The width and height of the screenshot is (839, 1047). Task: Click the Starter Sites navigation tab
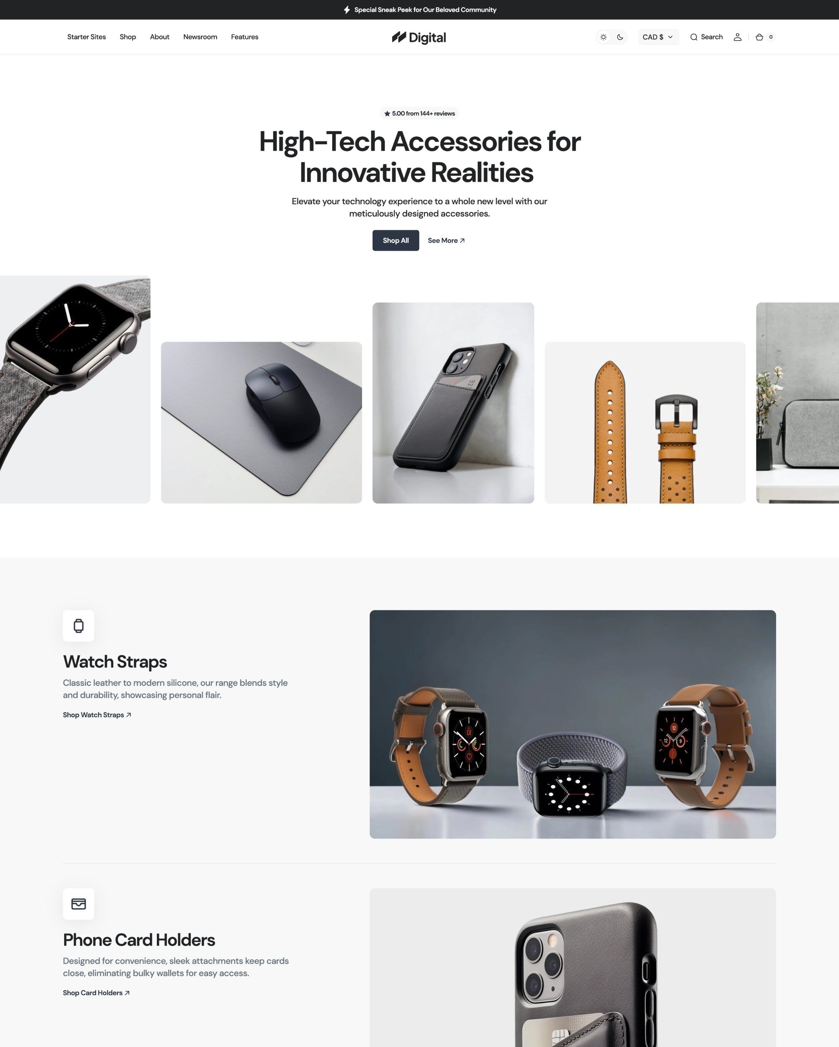86,37
